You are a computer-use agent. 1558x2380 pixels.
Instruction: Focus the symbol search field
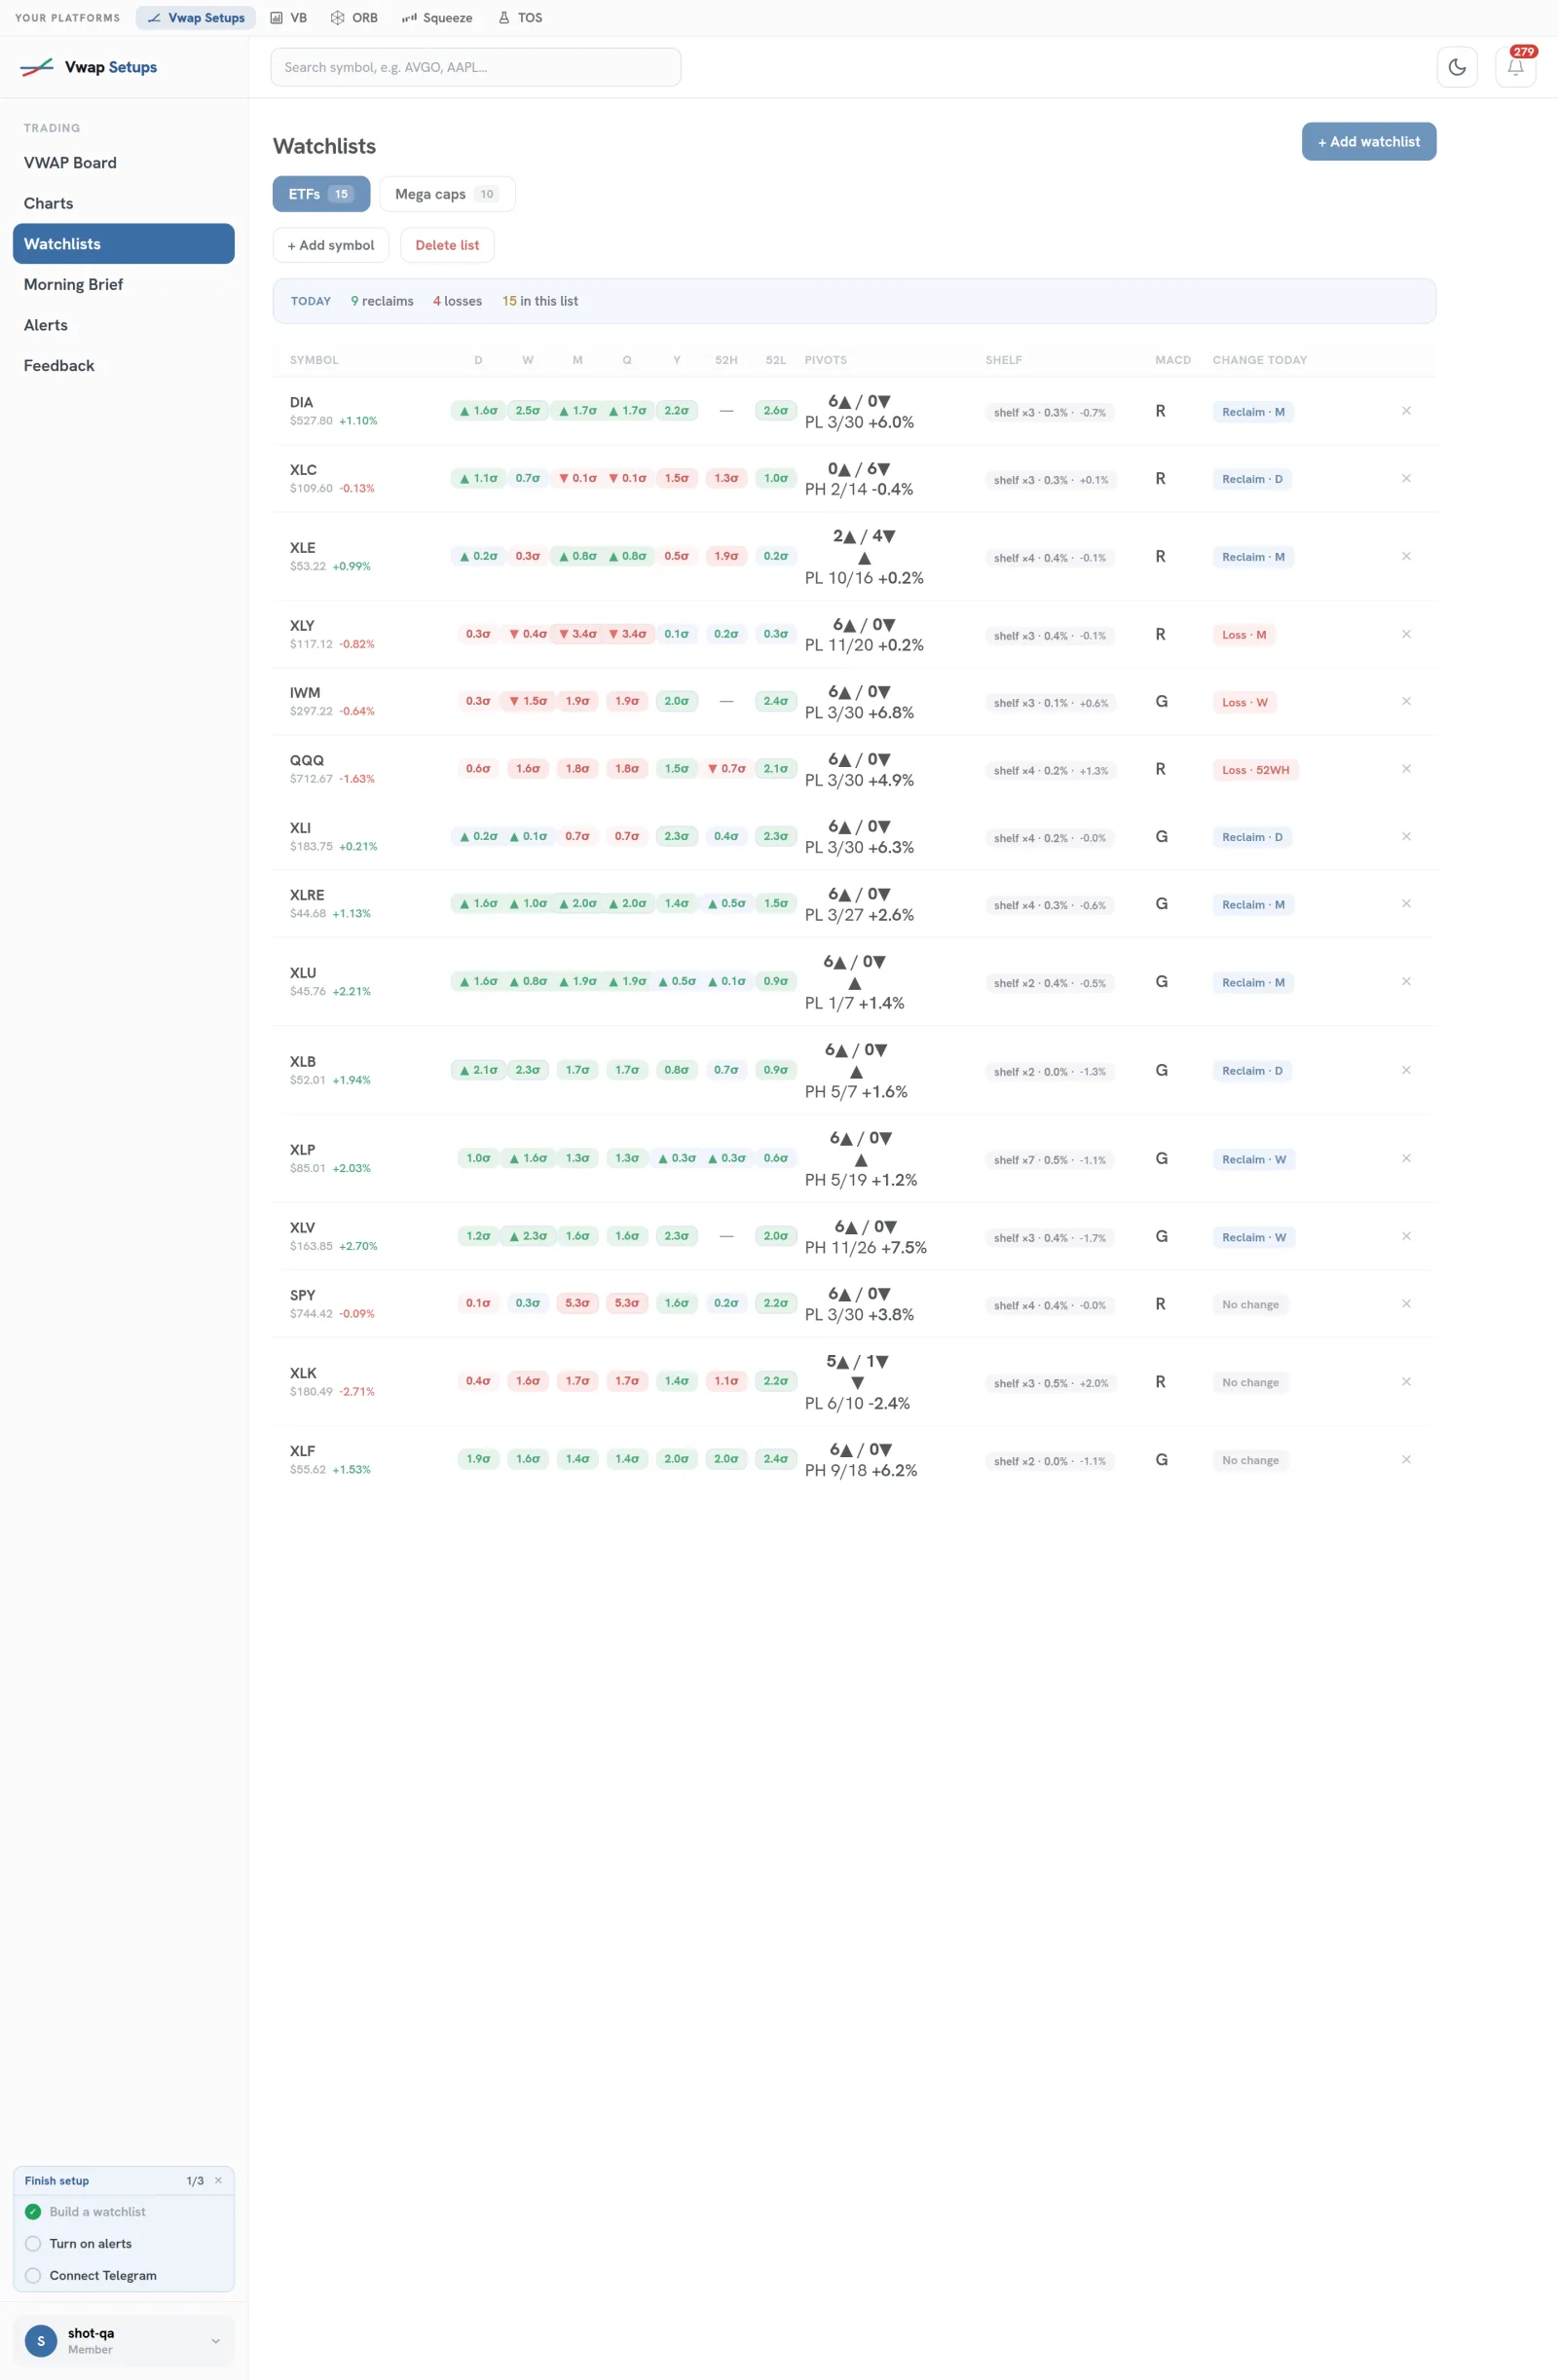475,67
